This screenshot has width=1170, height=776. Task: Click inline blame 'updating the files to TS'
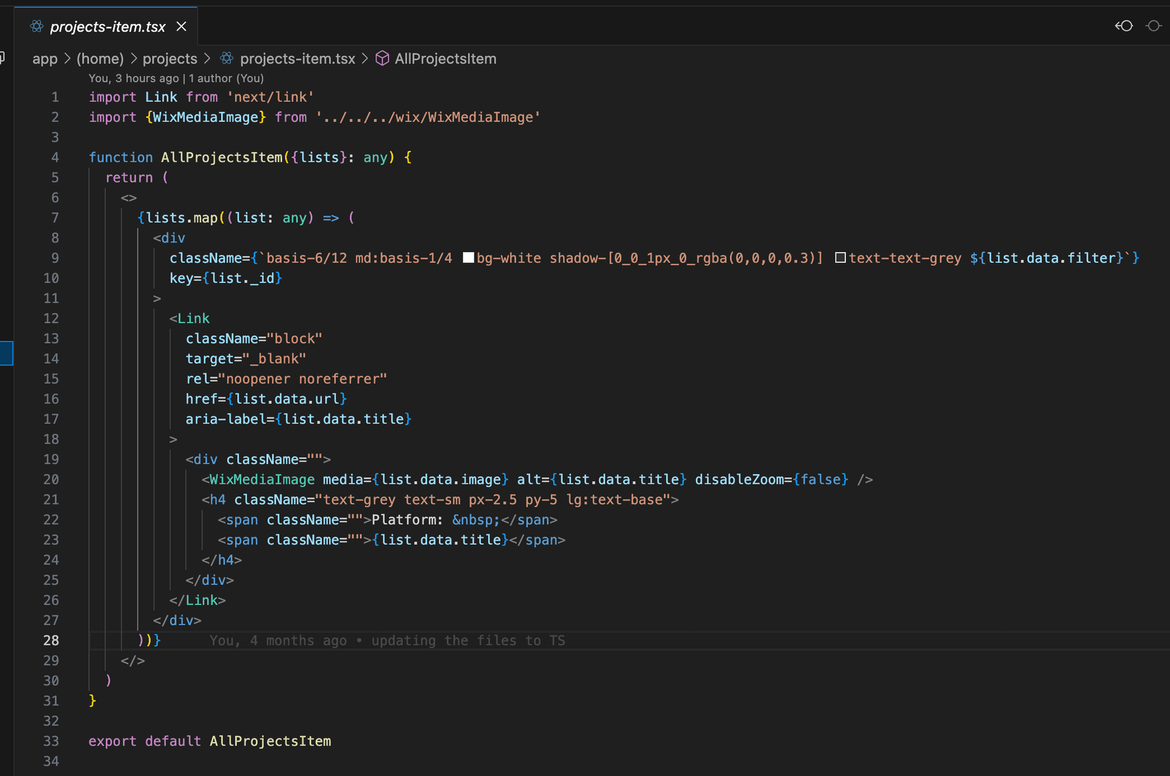click(468, 640)
